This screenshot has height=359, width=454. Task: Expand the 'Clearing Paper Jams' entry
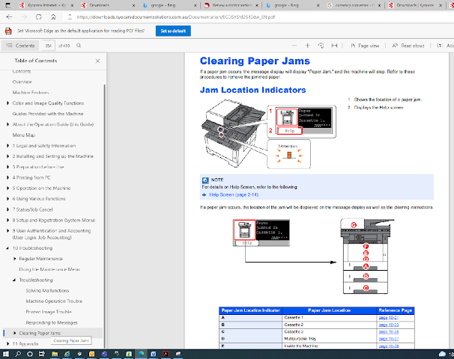[x=14, y=332]
